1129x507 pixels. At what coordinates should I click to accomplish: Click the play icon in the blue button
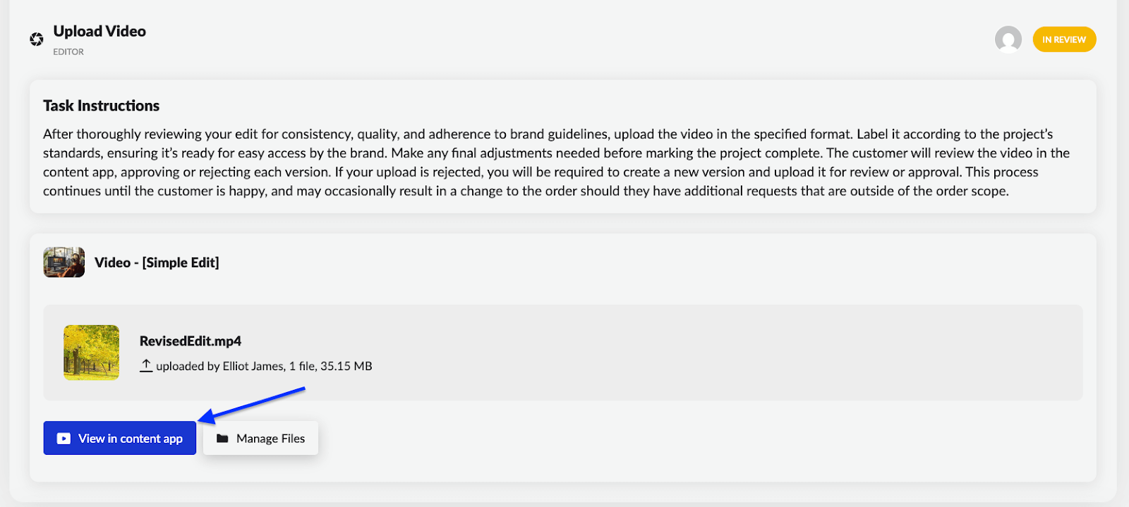64,439
